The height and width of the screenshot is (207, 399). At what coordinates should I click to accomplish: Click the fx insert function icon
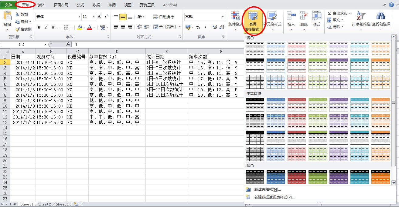68,45
